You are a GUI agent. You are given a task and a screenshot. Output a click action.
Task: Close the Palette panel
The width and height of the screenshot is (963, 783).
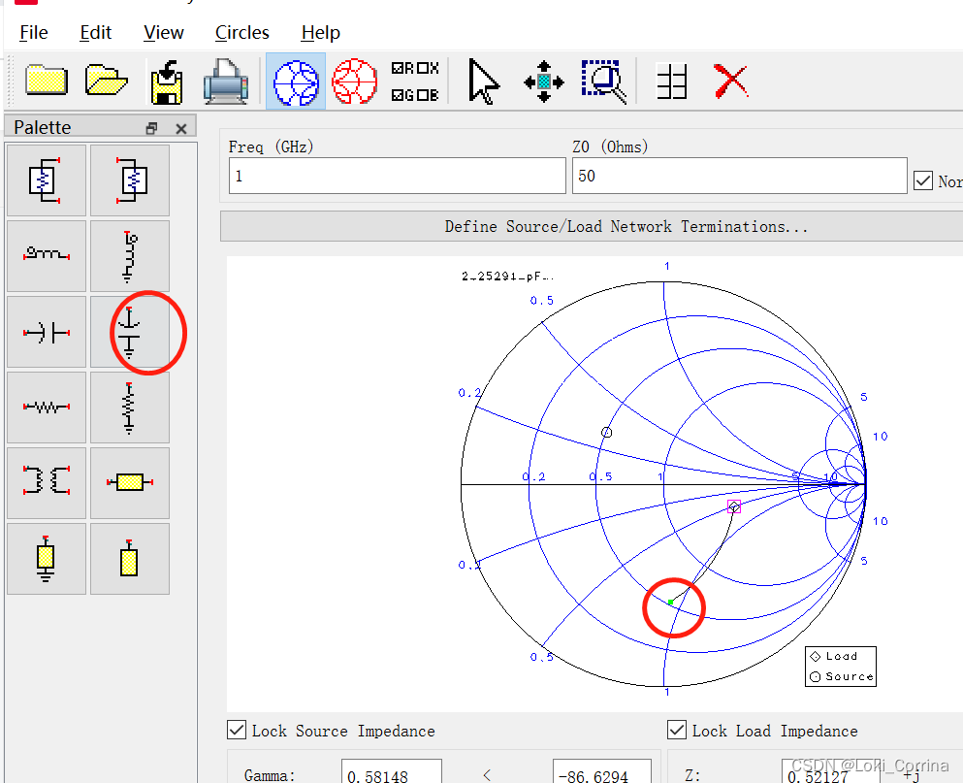coord(180,128)
